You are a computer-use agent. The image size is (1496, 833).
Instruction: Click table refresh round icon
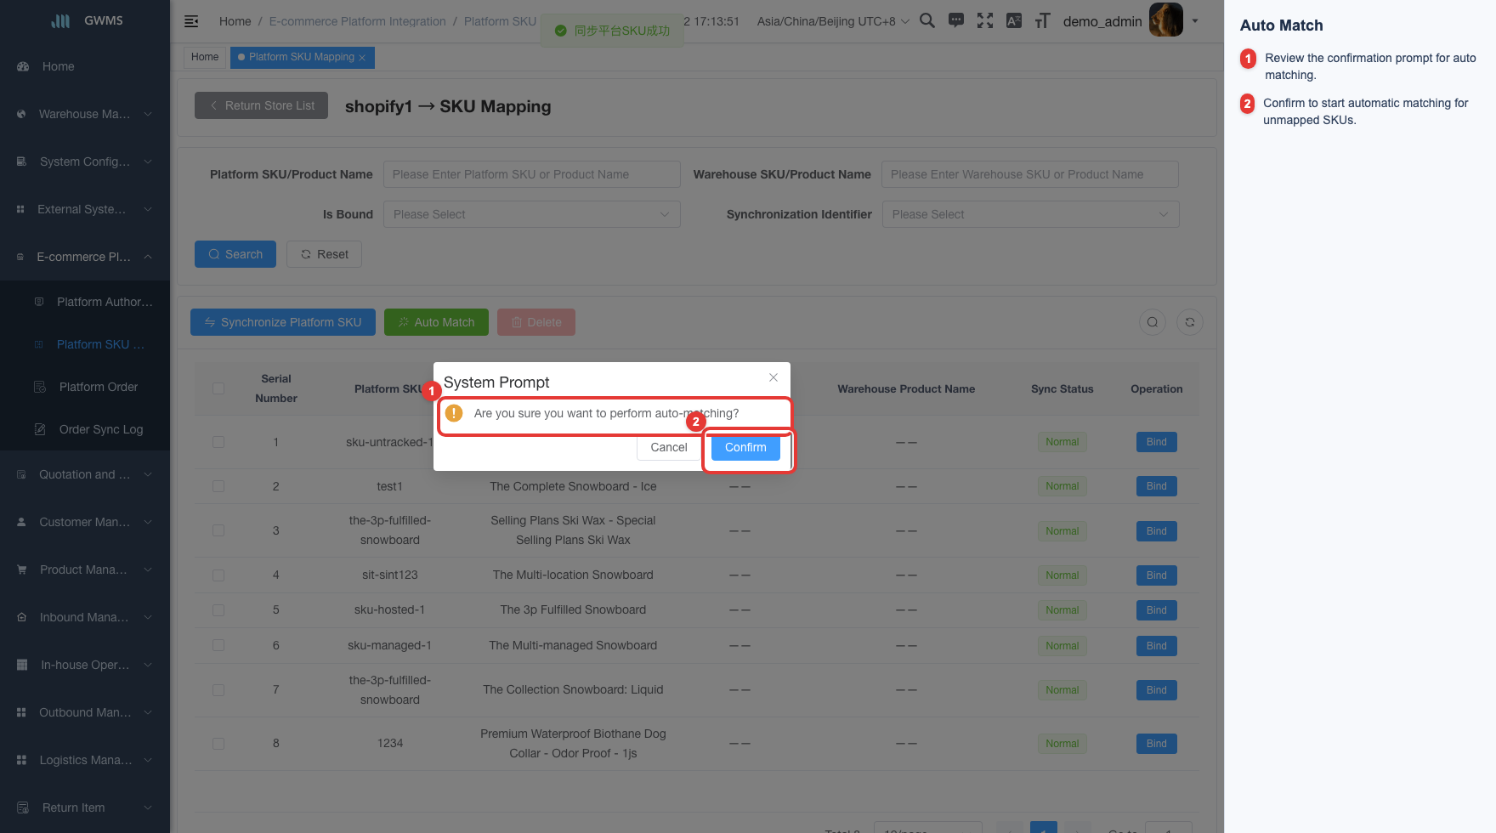click(x=1190, y=322)
